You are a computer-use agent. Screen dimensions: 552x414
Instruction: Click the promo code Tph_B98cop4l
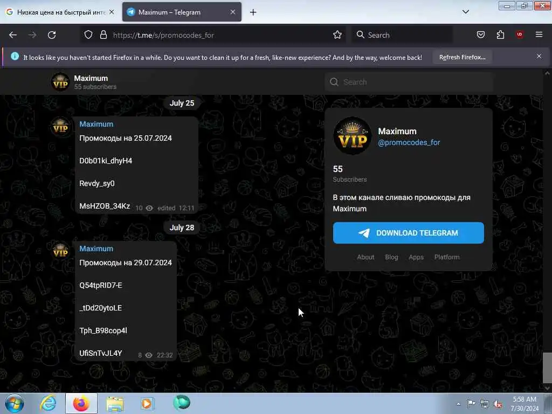pos(103,331)
